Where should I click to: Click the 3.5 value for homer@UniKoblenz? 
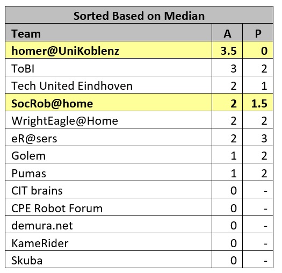point(227,50)
